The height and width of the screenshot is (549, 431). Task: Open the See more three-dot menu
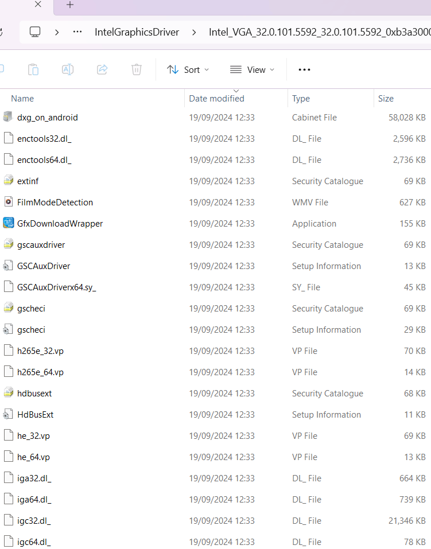point(304,69)
